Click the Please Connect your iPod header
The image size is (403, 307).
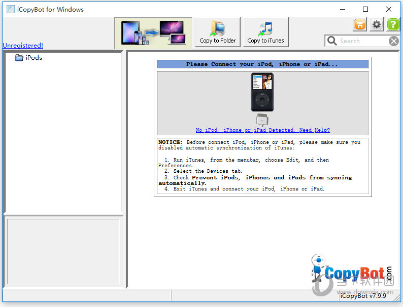point(263,64)
